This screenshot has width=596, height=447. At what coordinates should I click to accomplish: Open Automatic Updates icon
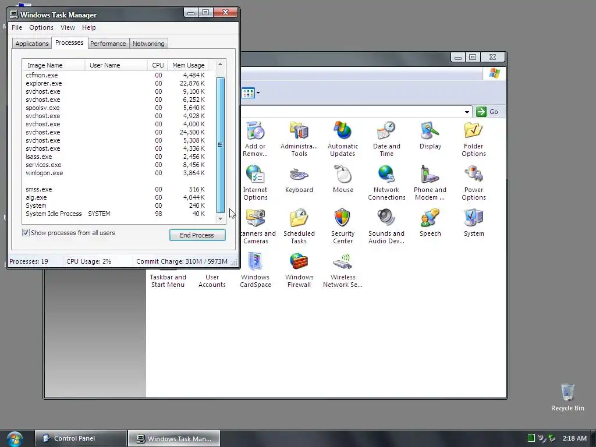342,139
